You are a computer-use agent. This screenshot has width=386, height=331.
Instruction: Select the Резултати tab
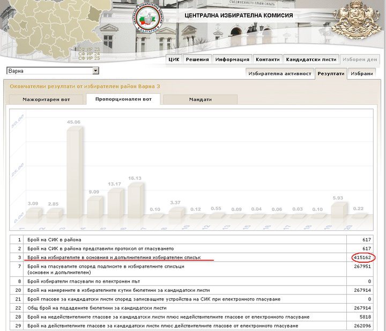click(x=330, y=73)
